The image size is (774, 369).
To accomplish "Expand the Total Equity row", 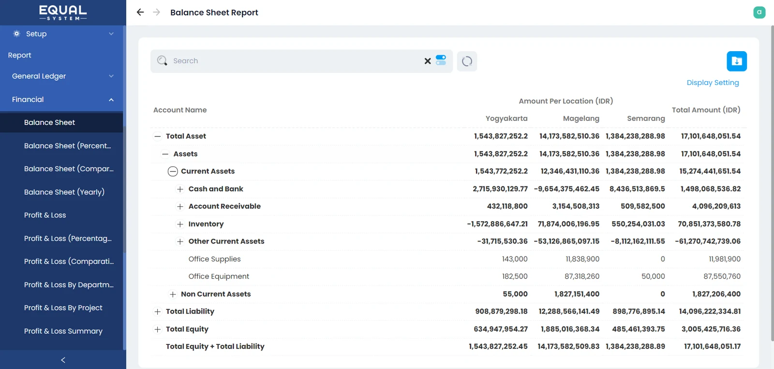I will tap(157, 329).
